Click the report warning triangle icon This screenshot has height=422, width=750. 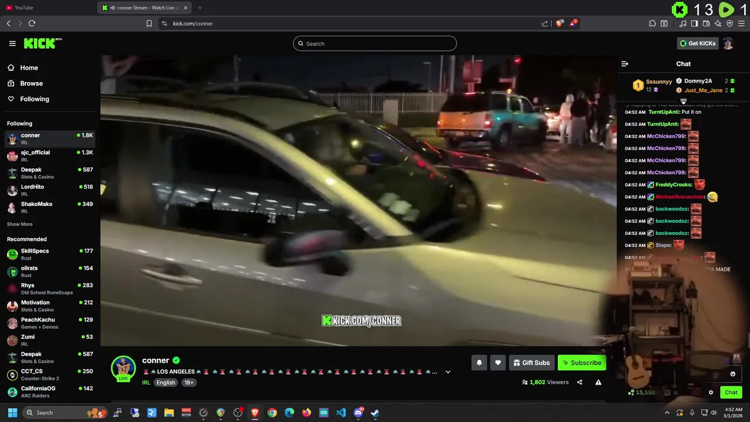[x=598, y=382]
